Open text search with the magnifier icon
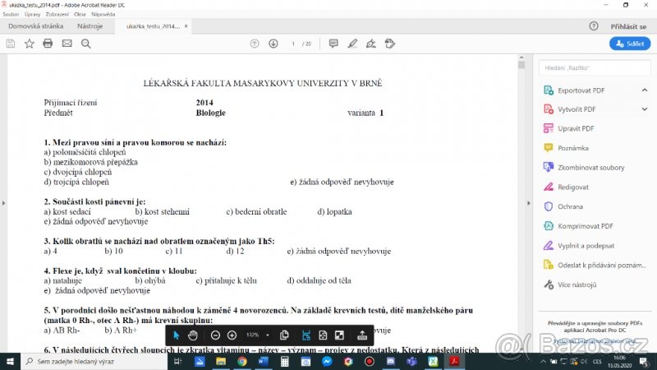Screen dimensions: 657x370 coord(86,44)
